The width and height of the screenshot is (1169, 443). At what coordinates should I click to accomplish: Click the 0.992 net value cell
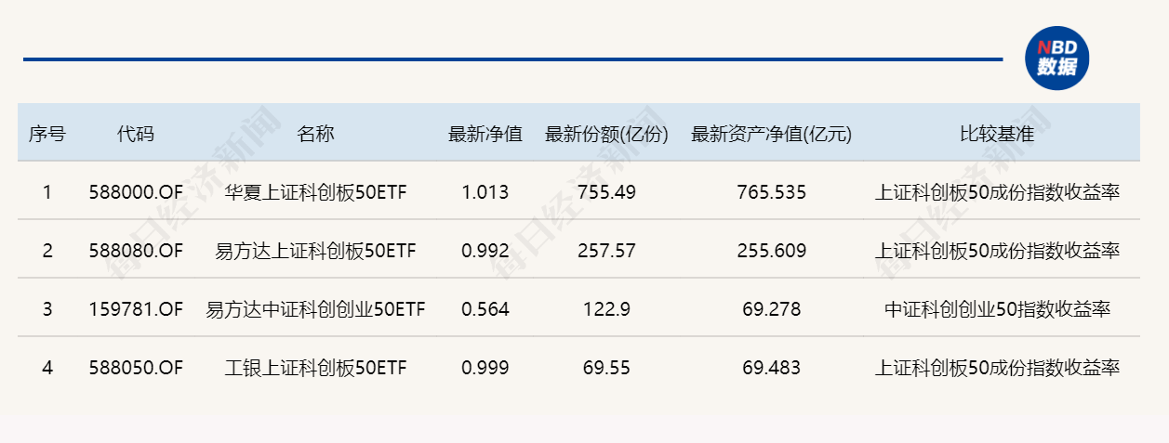485,251
